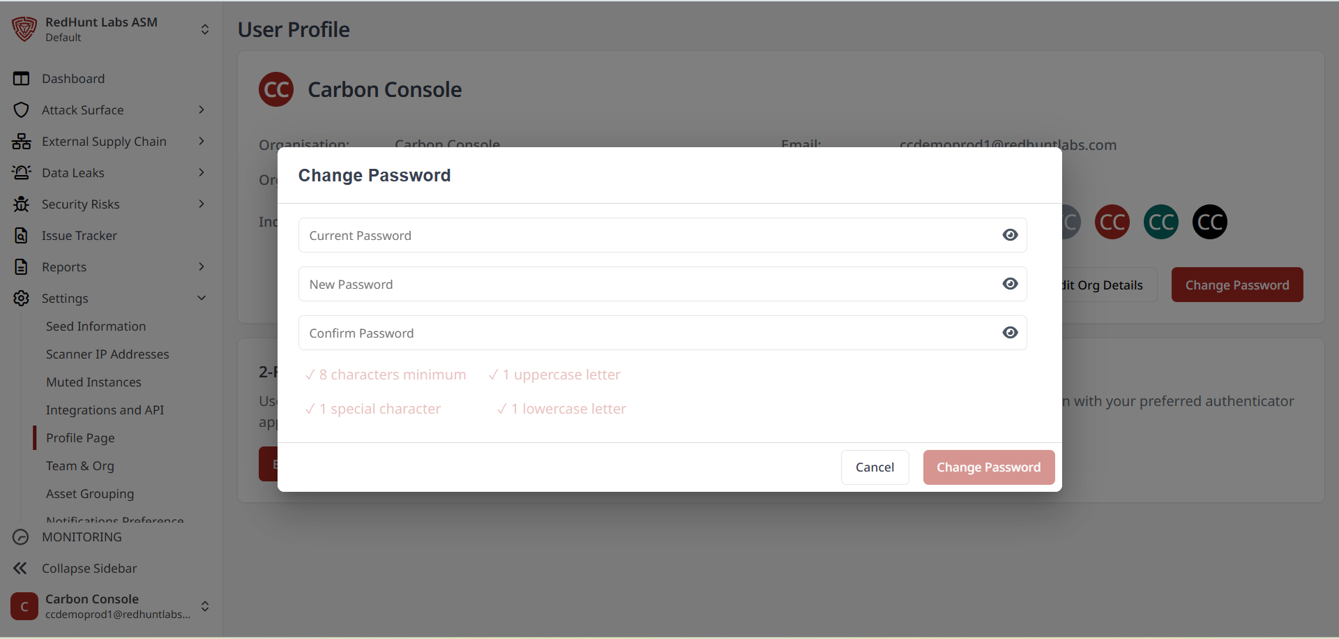Viewport: 1339px width, 639px height.
Task: Expand the Attack Surface chevron
Action: tap(202, 110)
